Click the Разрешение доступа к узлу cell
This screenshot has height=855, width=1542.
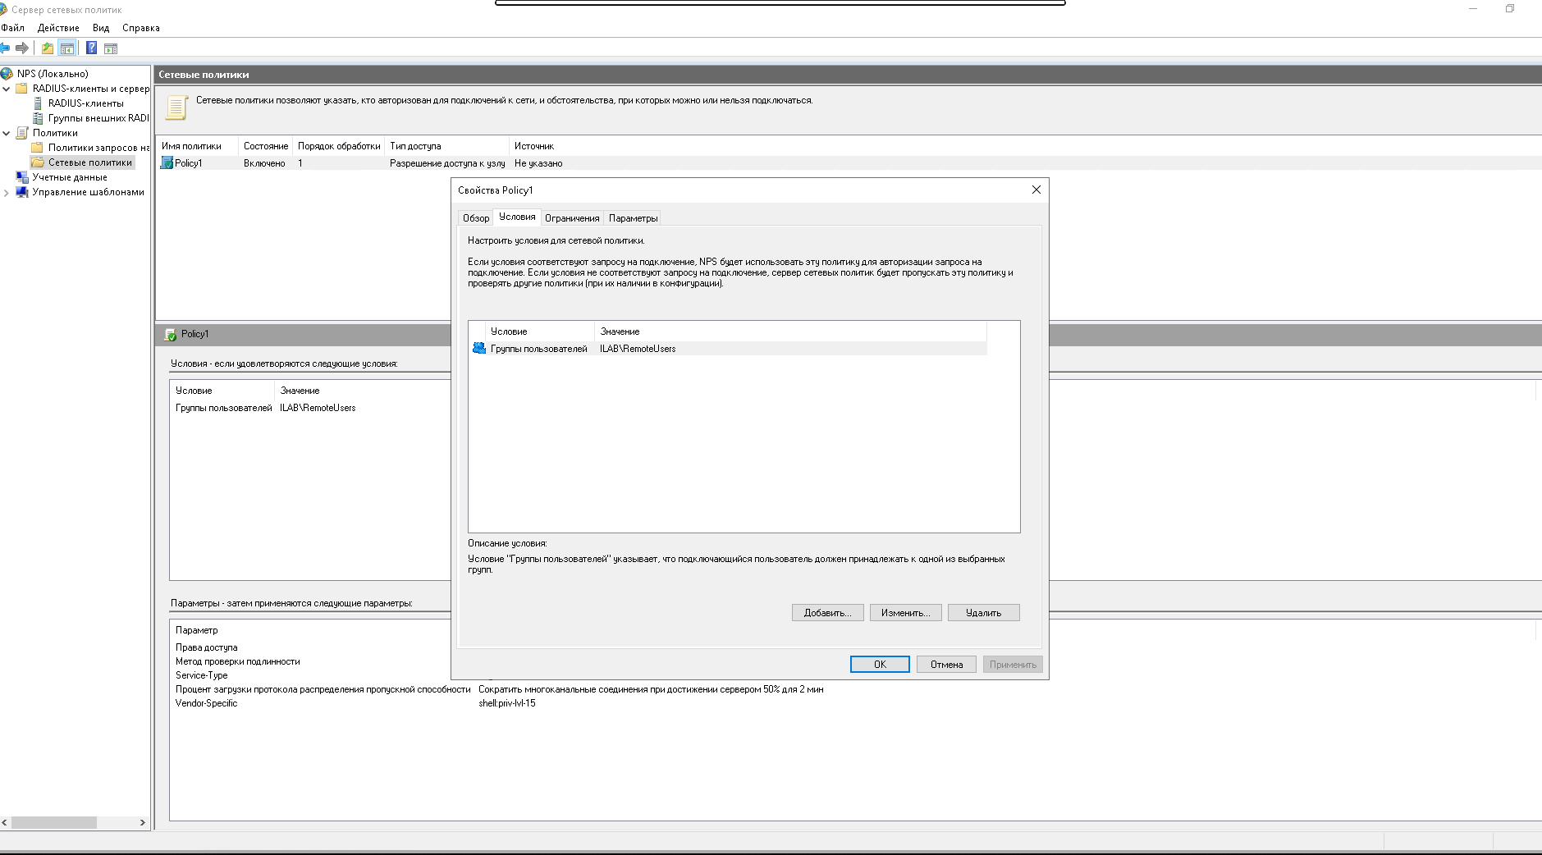(x=447, y=163)
